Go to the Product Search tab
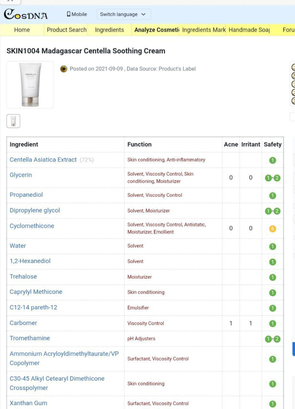Viewport: 295px width, 409px height. tap(67, 30)
